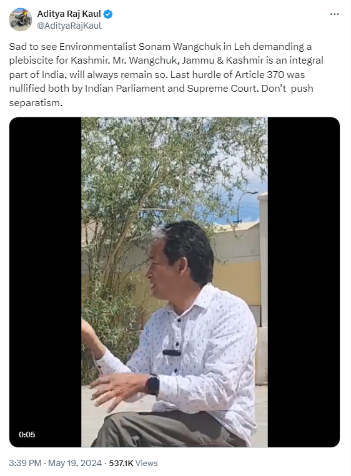The width and height of the screenshot is (351, 476).
Task: Open the 3:39 PM post time link
Action: [x=25, y=463]
